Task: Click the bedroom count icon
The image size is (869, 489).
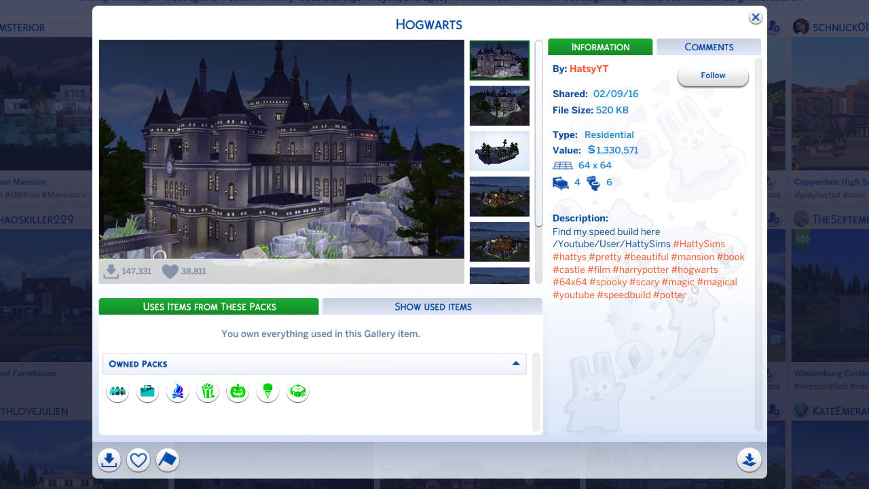Action: [561, 183]
